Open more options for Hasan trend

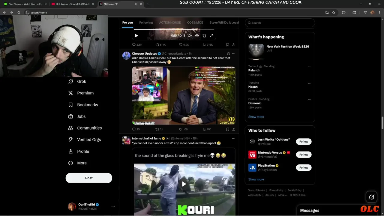coord(310,83)
